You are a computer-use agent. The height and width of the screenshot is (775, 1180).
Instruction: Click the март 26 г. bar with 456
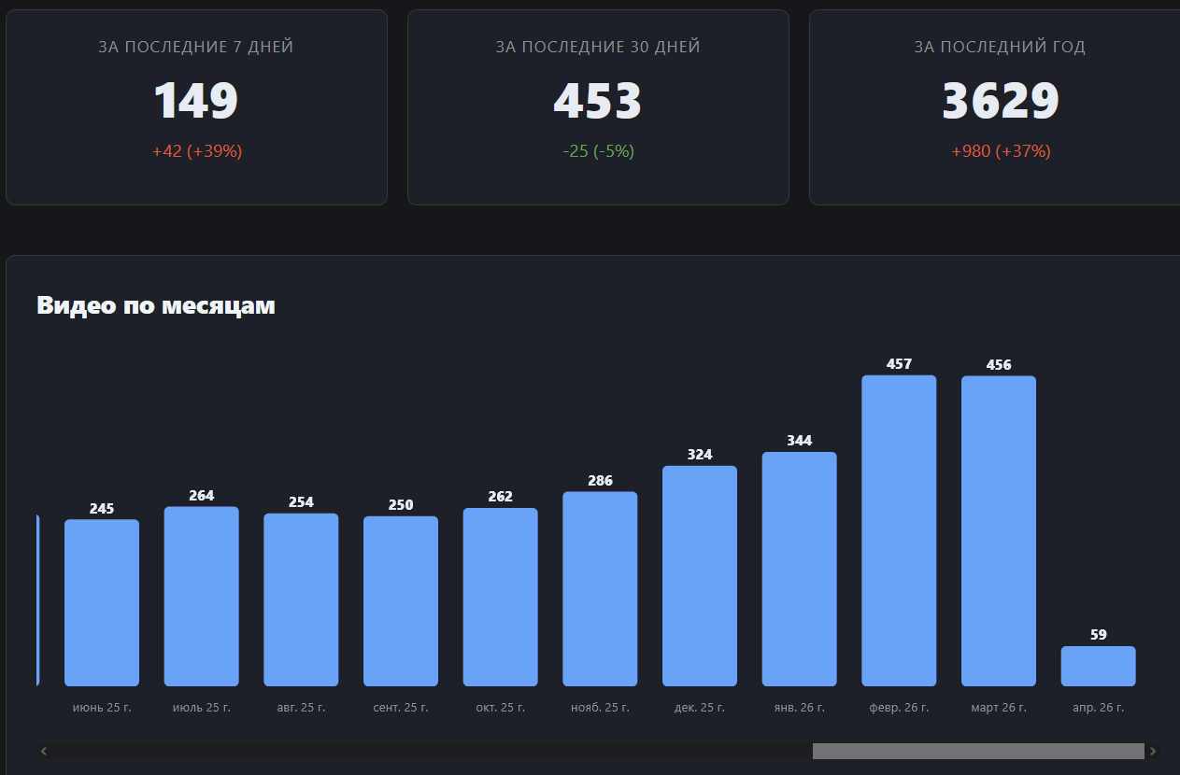(x=999, y=531)
